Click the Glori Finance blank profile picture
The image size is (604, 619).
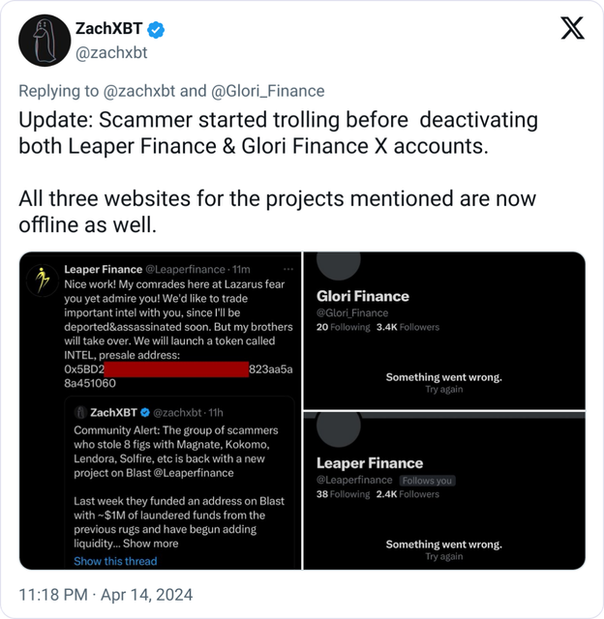339,260
